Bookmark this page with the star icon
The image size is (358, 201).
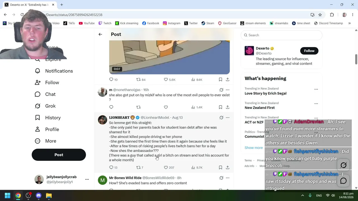[x=320, y=15]
